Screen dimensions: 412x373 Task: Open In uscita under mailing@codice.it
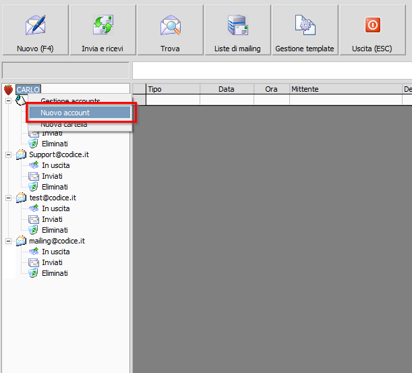click(x=56, y=252)
